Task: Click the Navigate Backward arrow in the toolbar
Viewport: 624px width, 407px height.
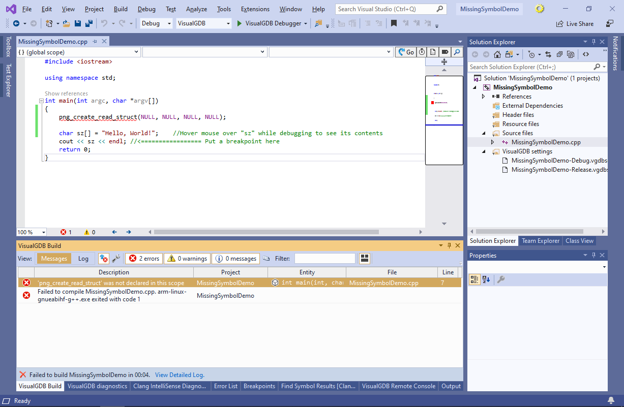Action: tap(16, 23)
